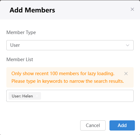This screenshot has height=135, width=140.
Task: Expand the Member Type chevron arrow
Action: coord(128,45)
